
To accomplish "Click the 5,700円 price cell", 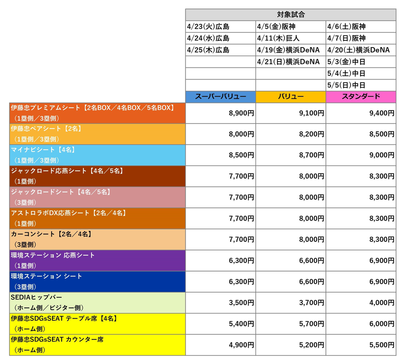I will pyautogui.click(x=290, y=324).
